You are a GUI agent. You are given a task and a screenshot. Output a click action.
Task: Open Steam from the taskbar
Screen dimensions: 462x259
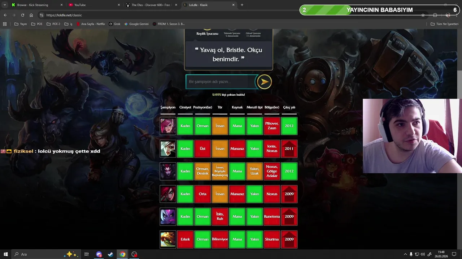pyautogui.click(x=110, y=254)
